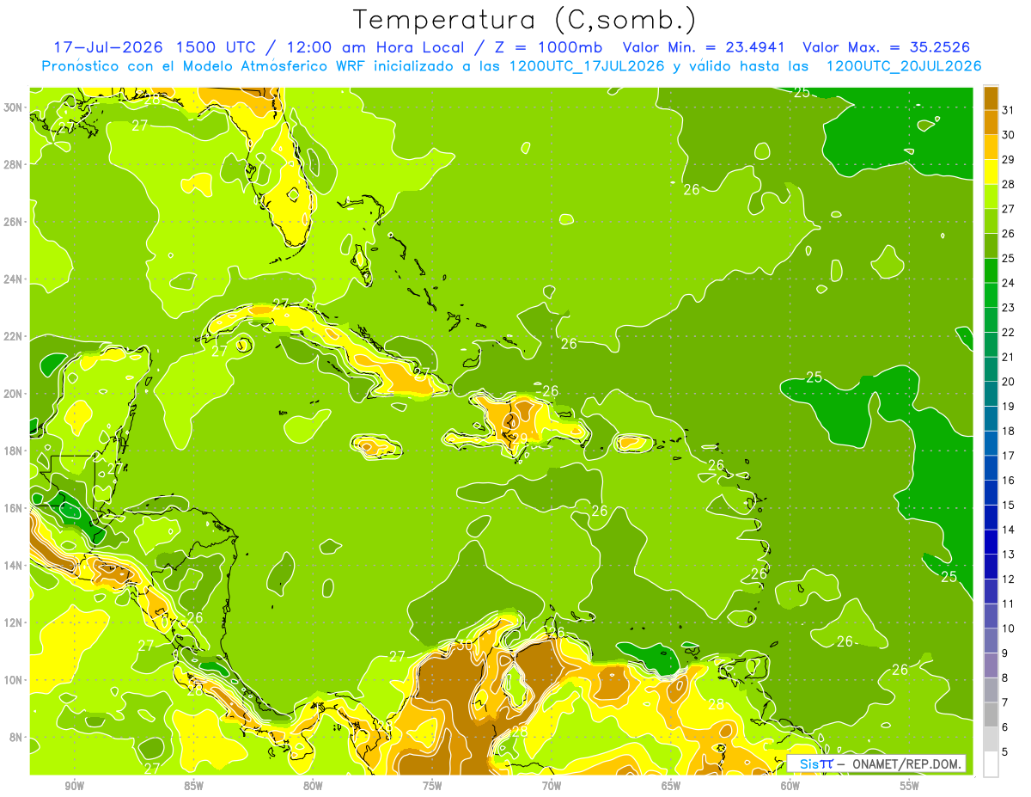Click the '80W' longitude axis label
1031x797 pixels.
click(x=313, y=786)
